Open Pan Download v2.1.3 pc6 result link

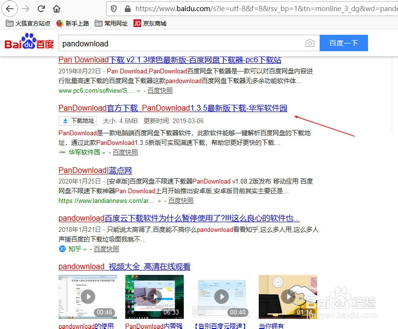tap(170, 60)
